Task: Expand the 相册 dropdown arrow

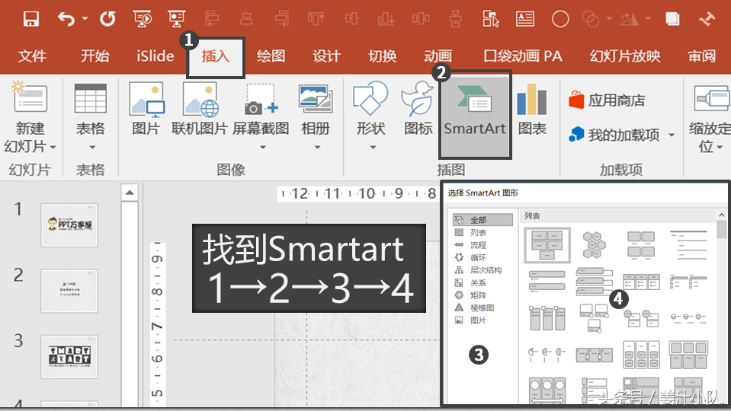Action: tap(318, 147)
